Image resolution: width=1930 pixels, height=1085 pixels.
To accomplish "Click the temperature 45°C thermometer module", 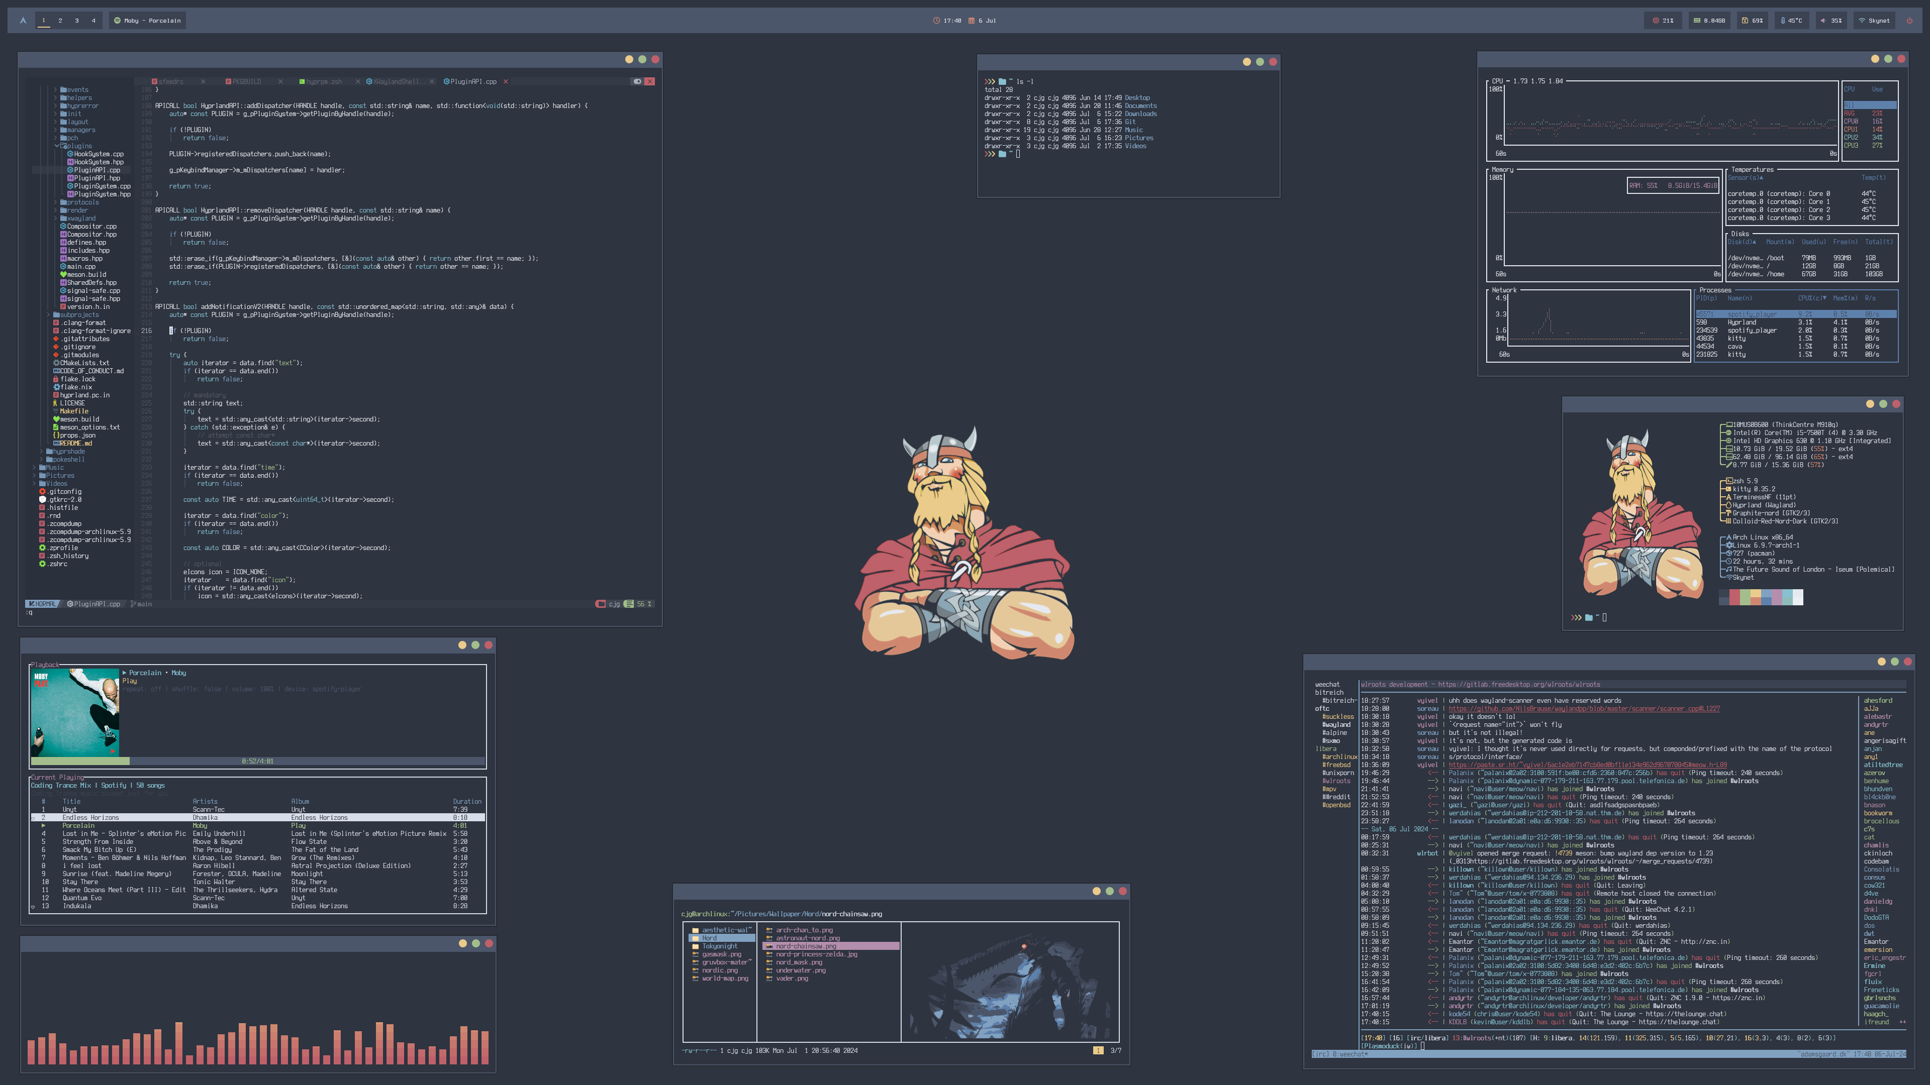I will (1791, 20).
